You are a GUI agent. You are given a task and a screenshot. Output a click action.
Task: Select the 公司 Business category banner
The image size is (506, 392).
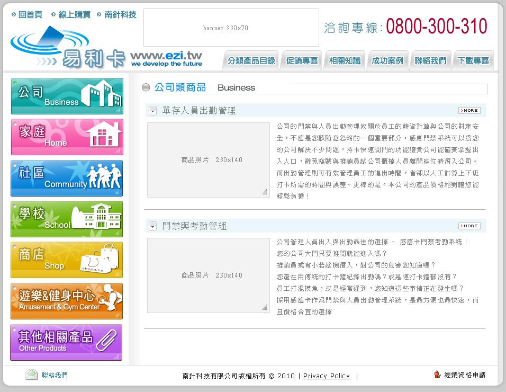pos(67,96)
